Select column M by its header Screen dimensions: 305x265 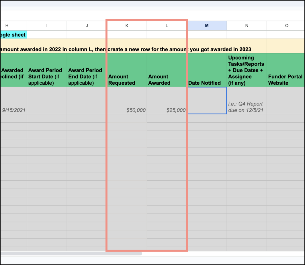pos(207,25)
